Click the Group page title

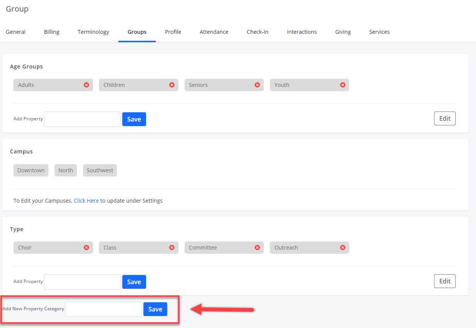pos(17,9)
